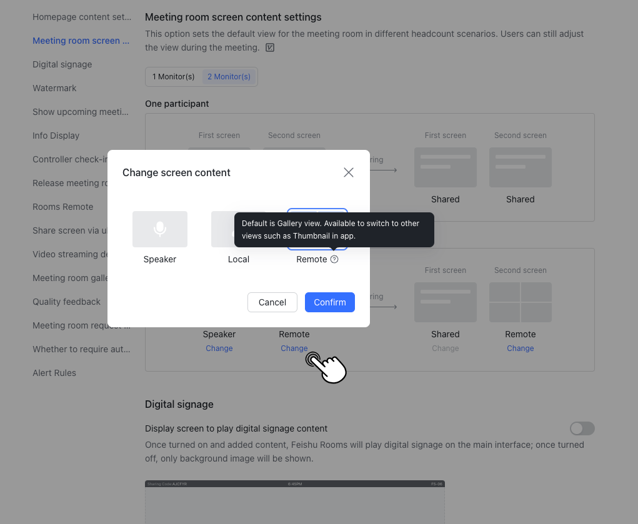This screenshot has width=638, height=524.
Task: Switch to the 1 Monitor(s) tab
Action: pos(172,76)
